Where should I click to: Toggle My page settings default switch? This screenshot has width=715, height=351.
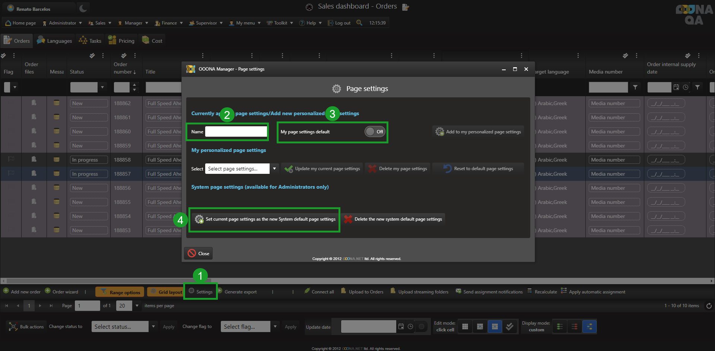375,131
